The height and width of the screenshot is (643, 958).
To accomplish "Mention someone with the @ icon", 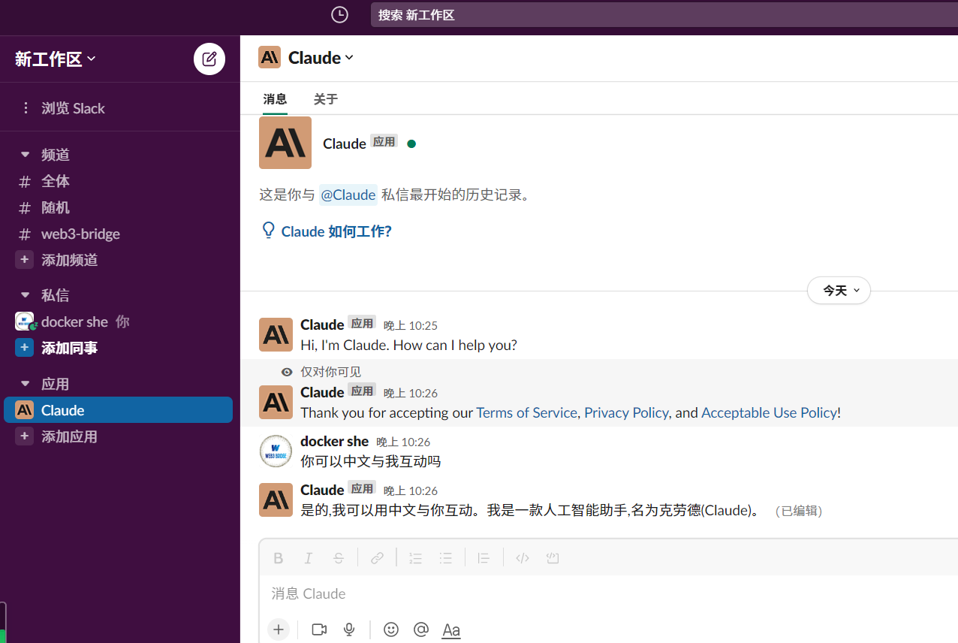I will coord(421,629).
